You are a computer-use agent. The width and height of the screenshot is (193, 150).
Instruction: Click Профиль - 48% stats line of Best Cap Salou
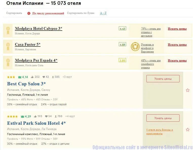(x=32, y=99)
